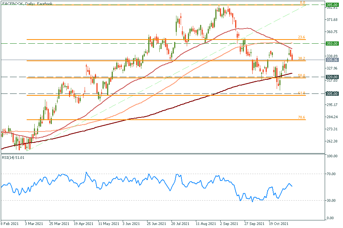343x228 pixels.
Task: Select the 385.00 price level label
Action: click(x=332, y=5)
